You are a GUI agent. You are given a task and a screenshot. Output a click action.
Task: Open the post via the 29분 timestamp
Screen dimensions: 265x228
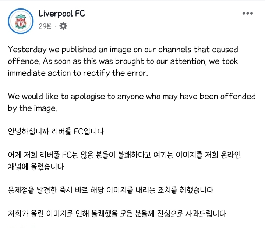tap(45, 26)
